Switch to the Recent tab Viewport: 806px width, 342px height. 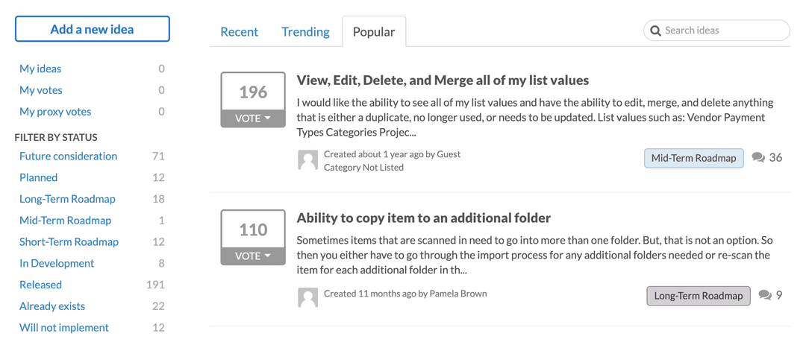pos(239,31)
